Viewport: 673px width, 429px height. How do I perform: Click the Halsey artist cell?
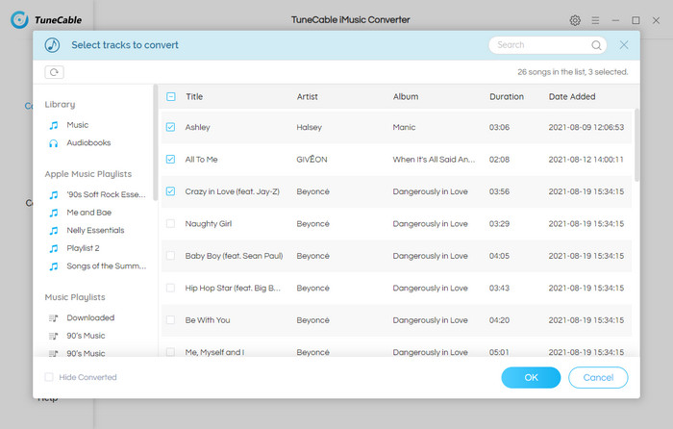pos(309,127)
